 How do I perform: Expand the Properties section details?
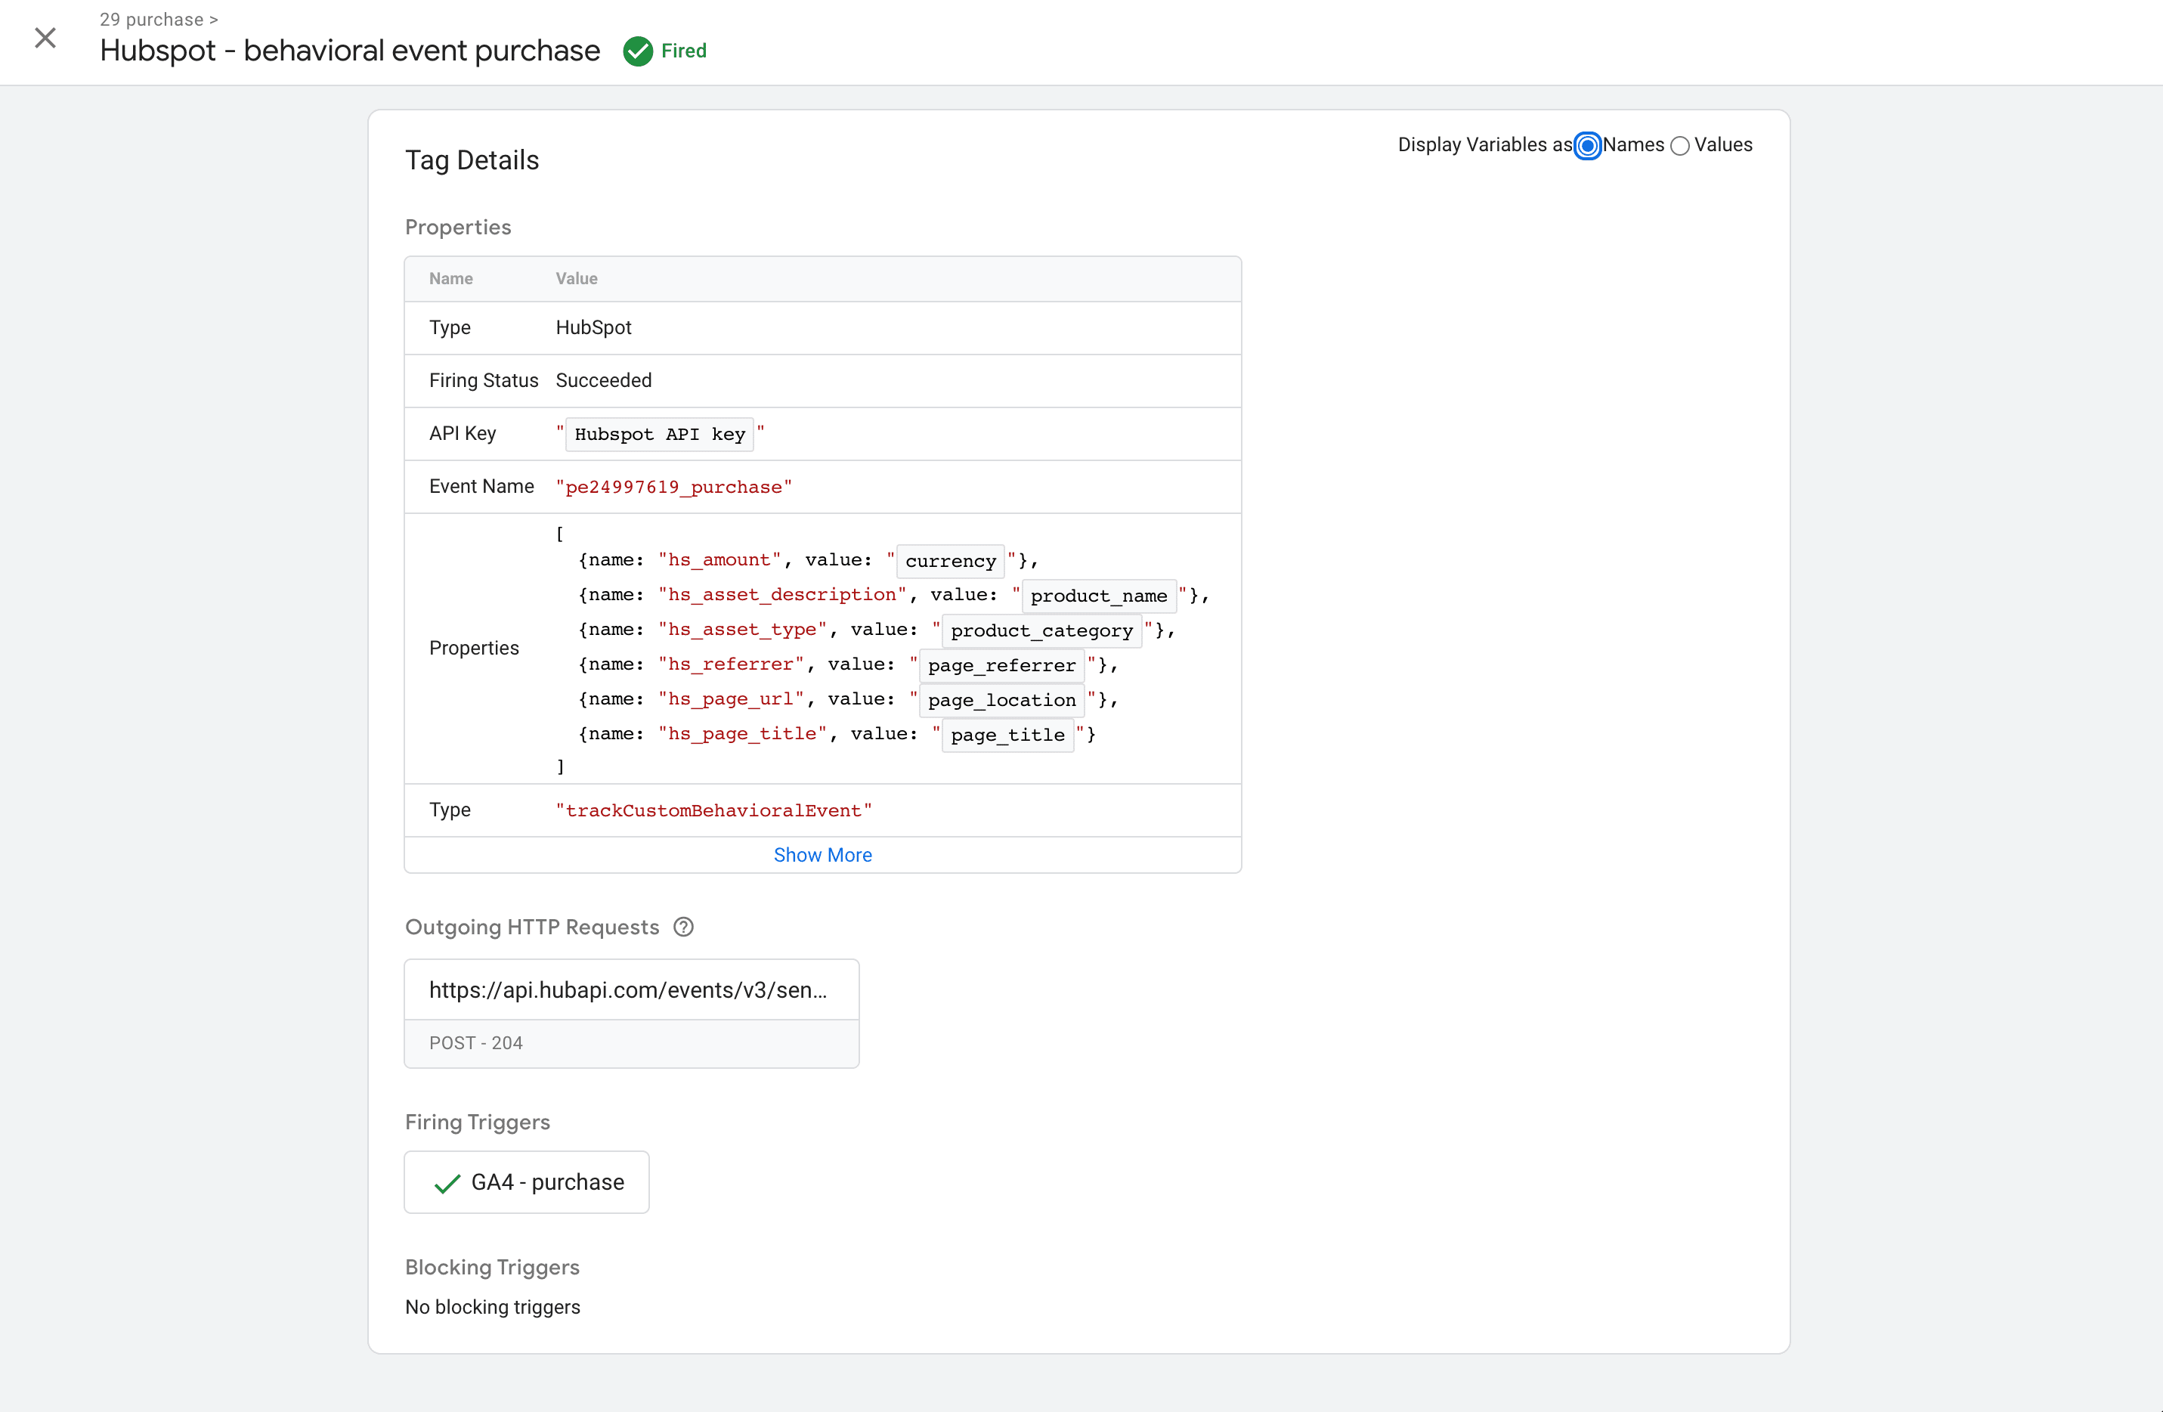click(823, 853)
